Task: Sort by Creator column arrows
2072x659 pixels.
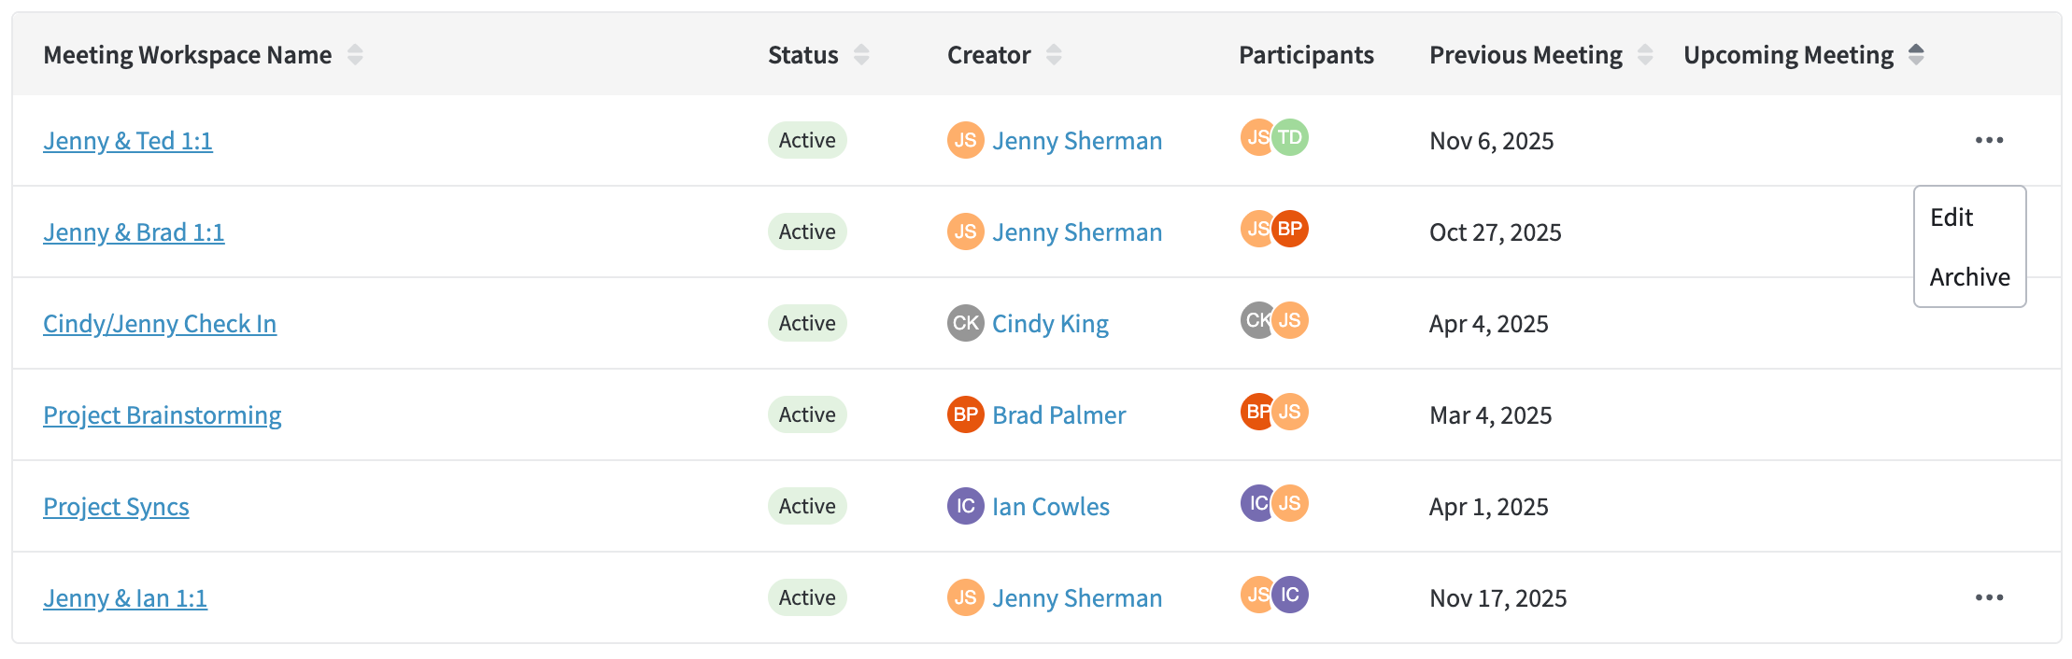Action: coord(1054,55)
